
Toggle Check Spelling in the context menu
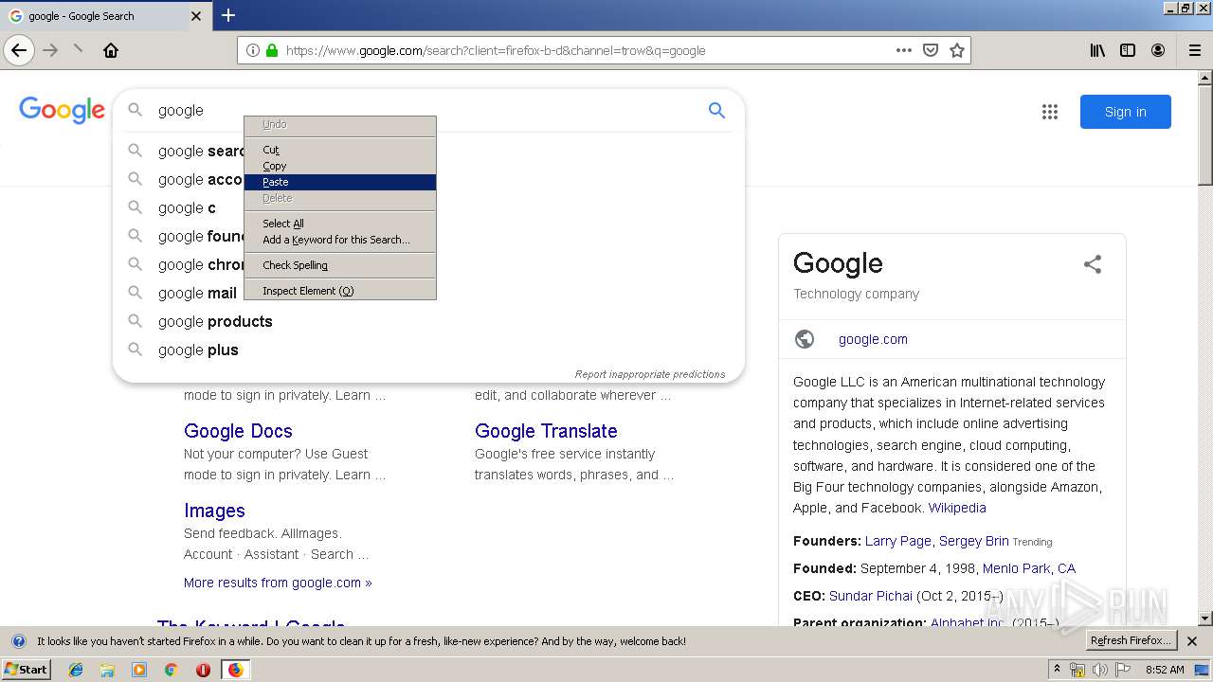(340, 265)
